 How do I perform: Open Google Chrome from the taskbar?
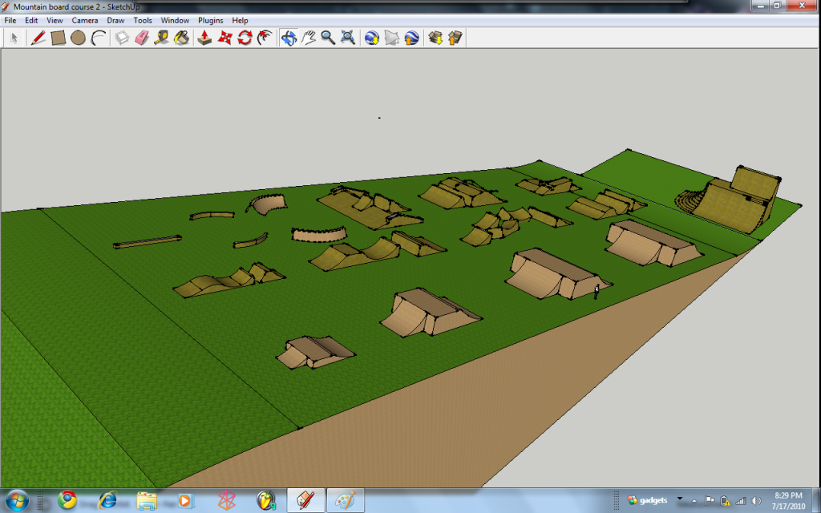coord(67,500)
